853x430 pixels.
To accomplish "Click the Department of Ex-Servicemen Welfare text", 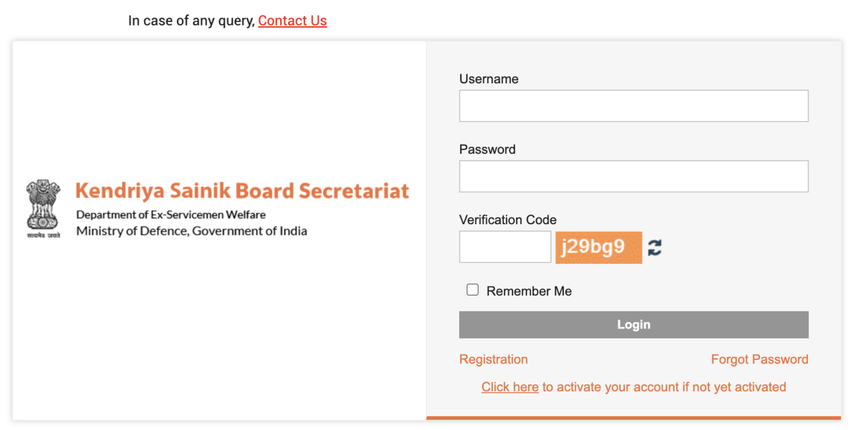I will pyautogui.click(x=171, y=215).
